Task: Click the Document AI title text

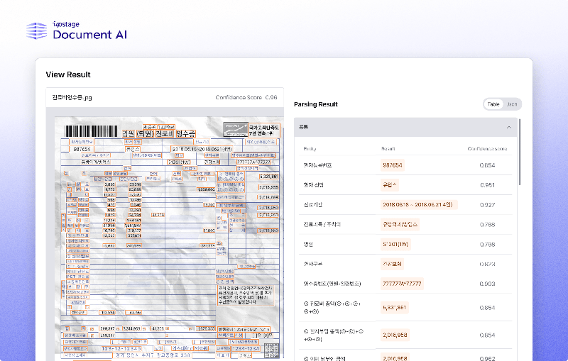Action: [89, 35]
